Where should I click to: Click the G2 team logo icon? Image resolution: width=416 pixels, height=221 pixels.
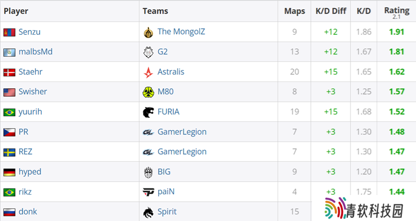point(148,52)
